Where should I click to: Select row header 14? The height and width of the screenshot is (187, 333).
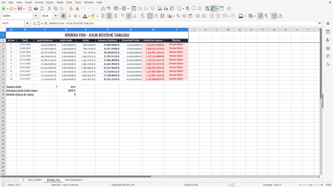[x=3, y=87]
